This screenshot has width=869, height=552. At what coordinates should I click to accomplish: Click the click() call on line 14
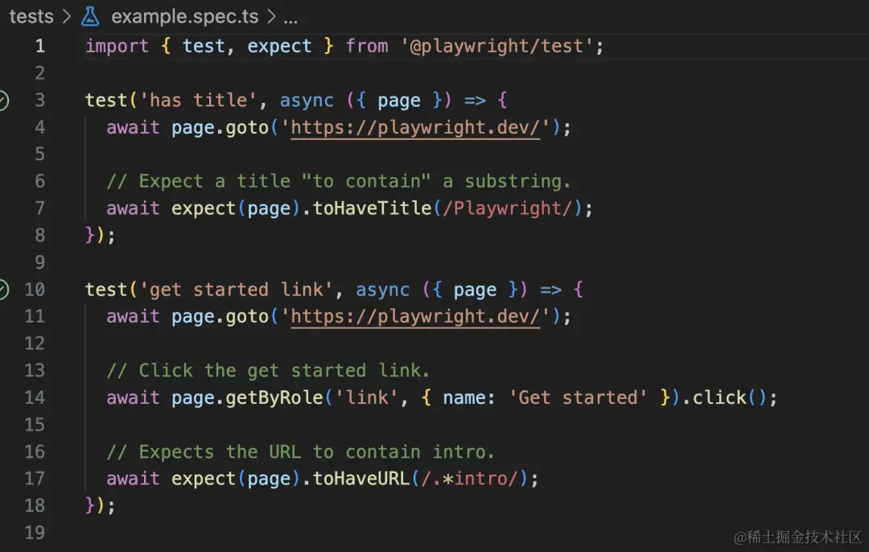pos(728,398)
